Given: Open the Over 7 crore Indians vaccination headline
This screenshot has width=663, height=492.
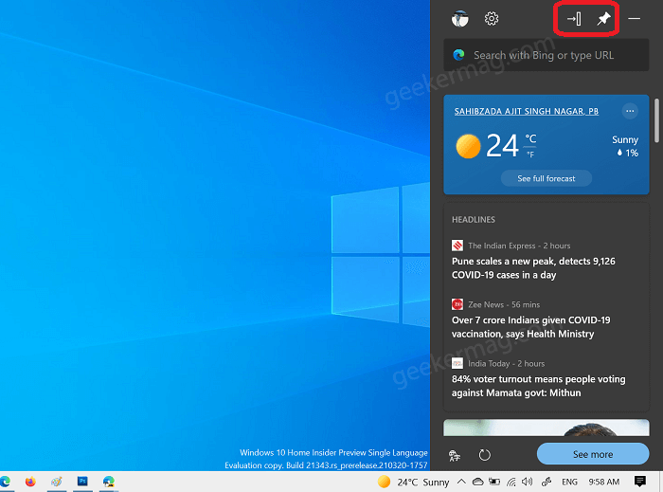Looking at the screenshot, I should [x=530, y=327].
